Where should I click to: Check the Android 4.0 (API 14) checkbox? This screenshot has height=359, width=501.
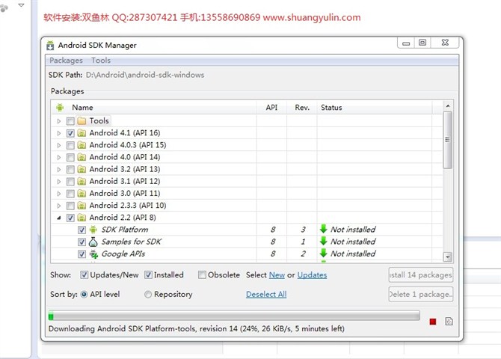tap(70, 158)
